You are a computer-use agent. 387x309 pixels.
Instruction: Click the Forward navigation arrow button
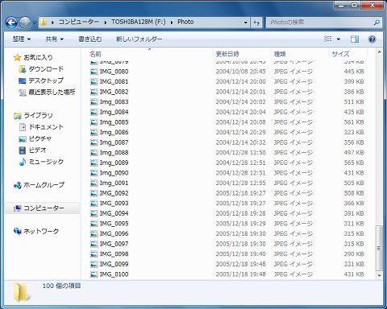(x=25, y=23)
